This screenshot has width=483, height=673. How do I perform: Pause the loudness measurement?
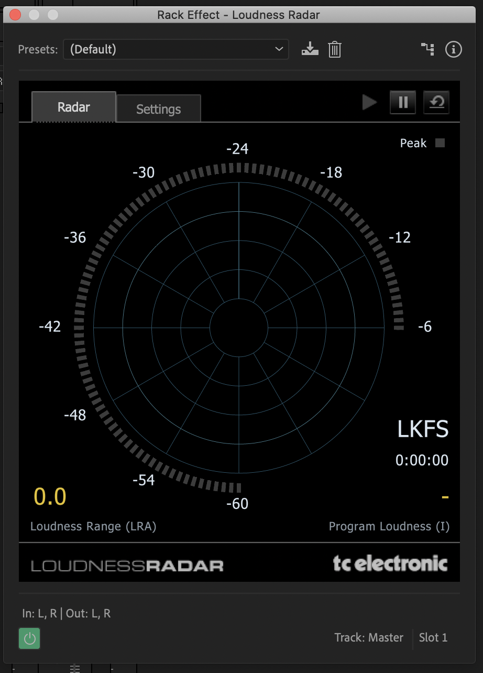[402, 102]
